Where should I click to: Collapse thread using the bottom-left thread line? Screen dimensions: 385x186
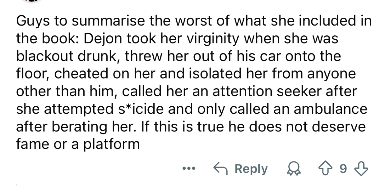point(16,185)
